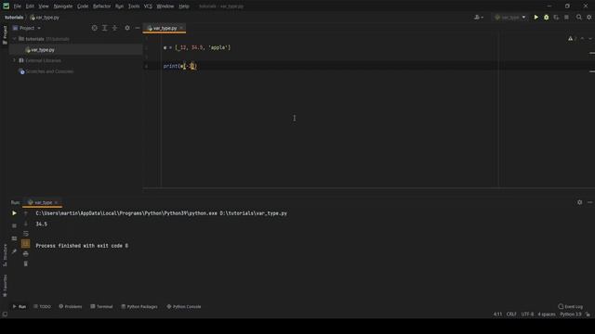Toggle the Structure side tool window
595x334 pixels.
5,255
